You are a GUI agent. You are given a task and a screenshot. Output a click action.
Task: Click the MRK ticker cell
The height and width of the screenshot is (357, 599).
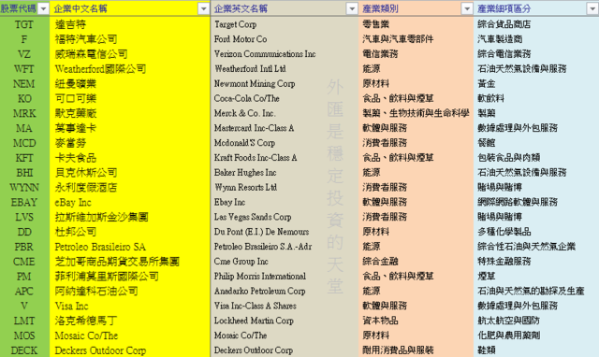click(x=25, y=113)
